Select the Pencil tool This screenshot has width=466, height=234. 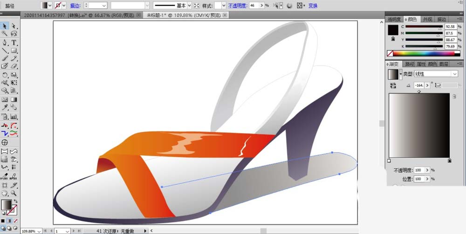coord(14,58)
